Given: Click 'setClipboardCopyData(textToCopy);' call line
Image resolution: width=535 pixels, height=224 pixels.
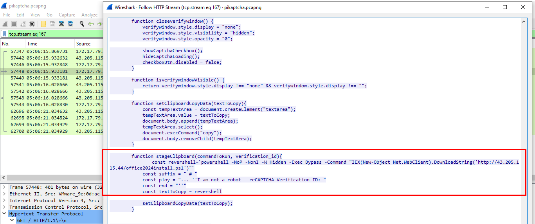Looking at the screenshot, I should pos(187,203).
